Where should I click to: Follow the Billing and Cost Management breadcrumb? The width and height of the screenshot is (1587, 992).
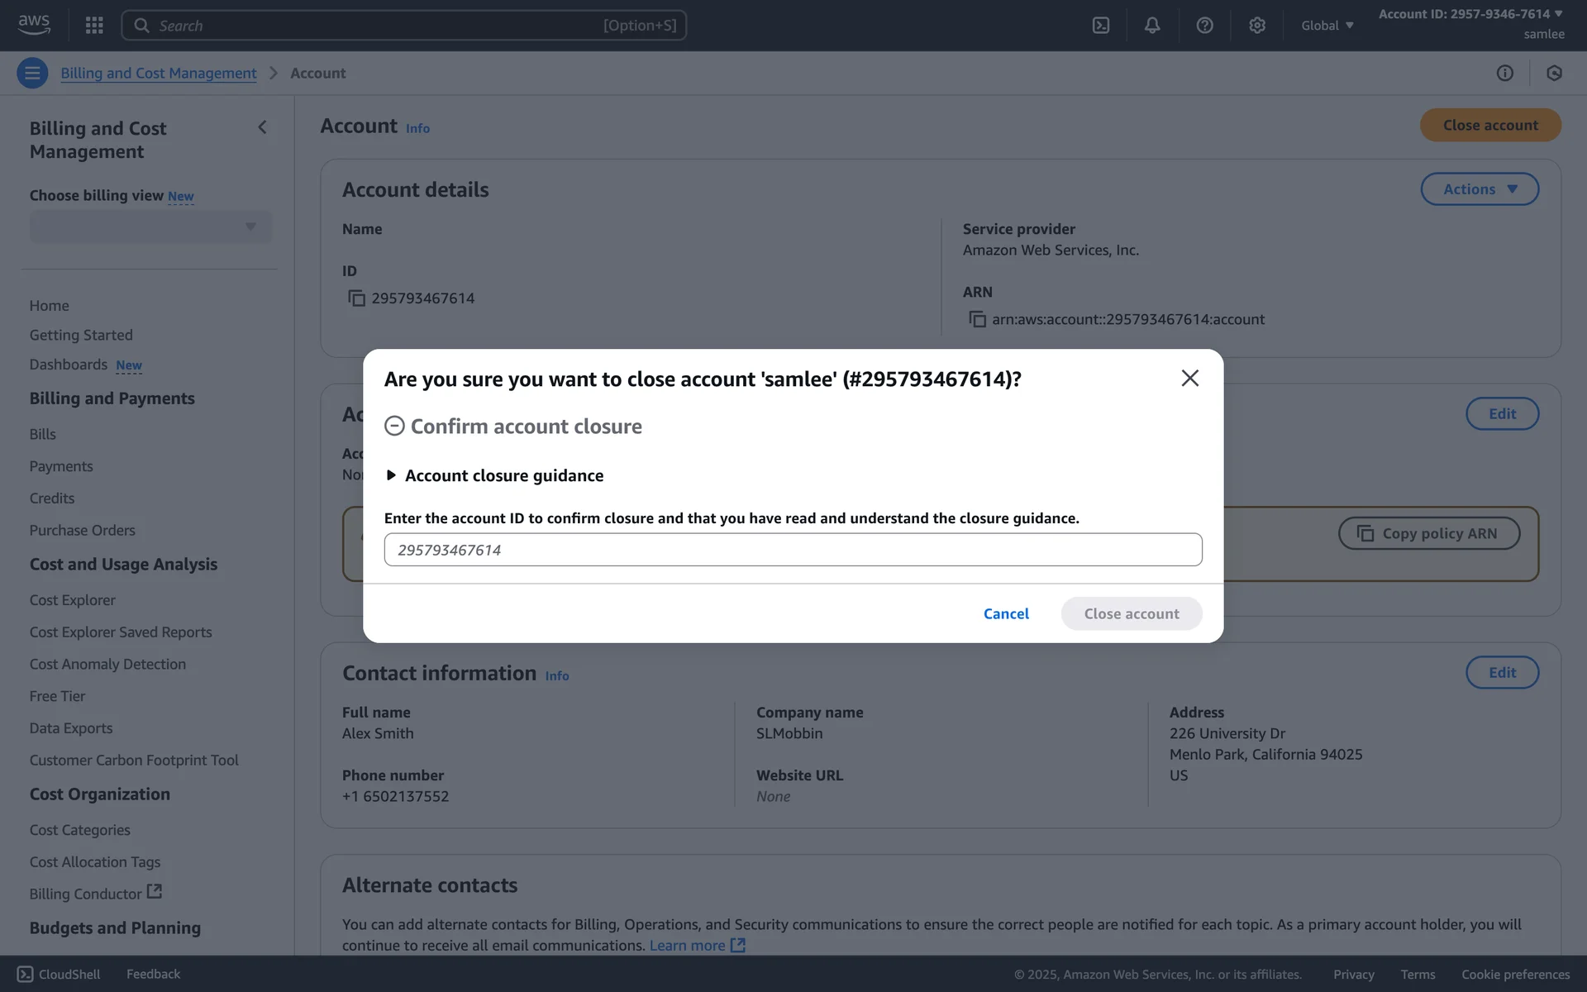(x=159, y=73)
